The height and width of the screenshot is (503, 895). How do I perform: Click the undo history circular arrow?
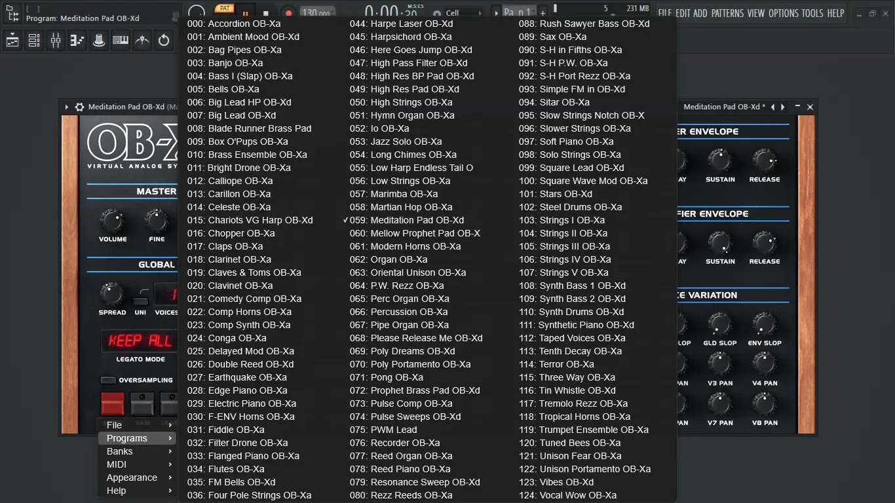tap(164, 41)
